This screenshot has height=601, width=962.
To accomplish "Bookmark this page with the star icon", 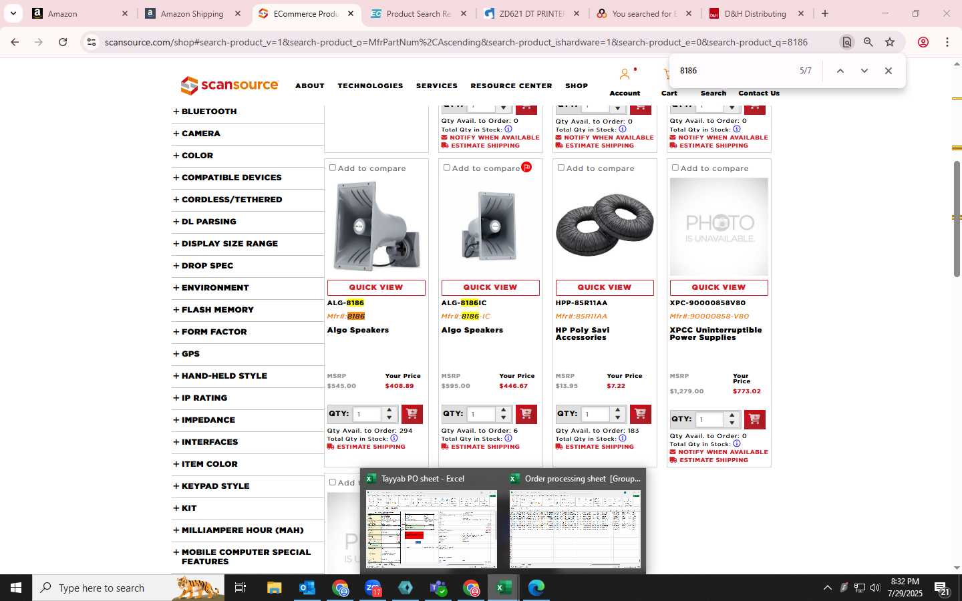I will (890, 42).
